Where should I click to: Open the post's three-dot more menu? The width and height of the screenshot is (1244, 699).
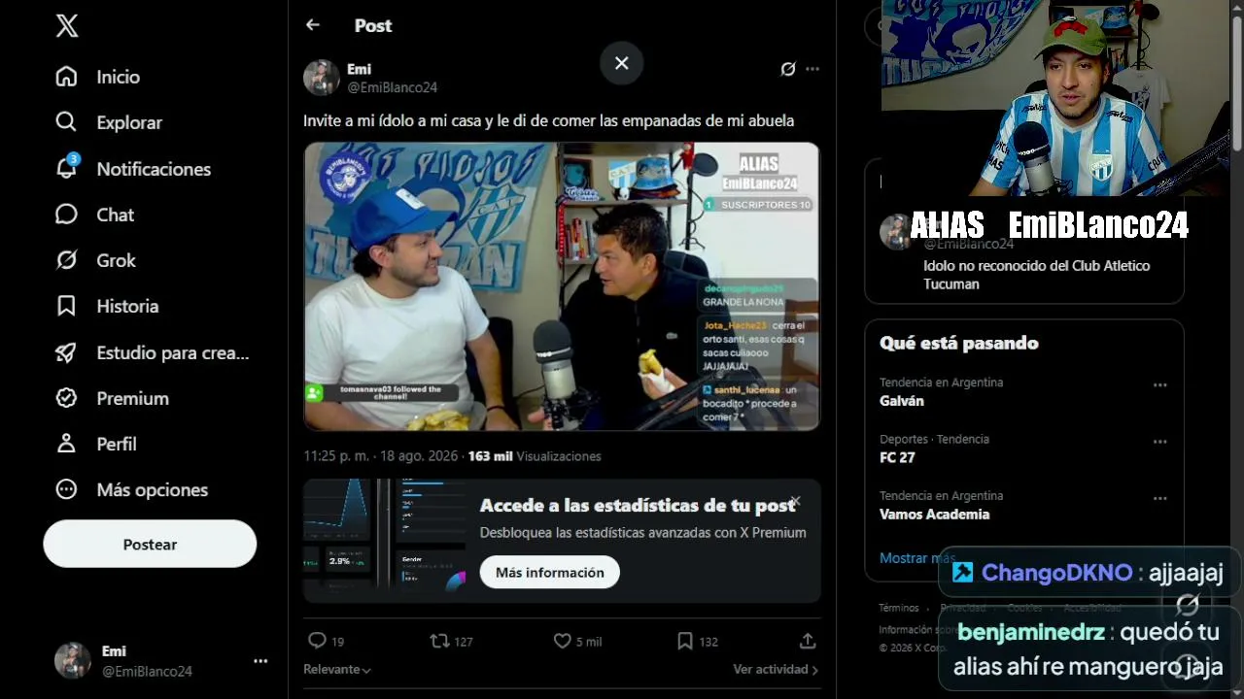point(812,69)
